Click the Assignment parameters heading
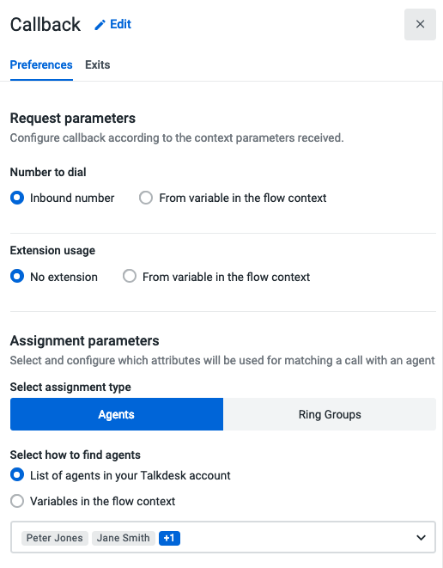 pyautogui.click(x=85, y=341)
